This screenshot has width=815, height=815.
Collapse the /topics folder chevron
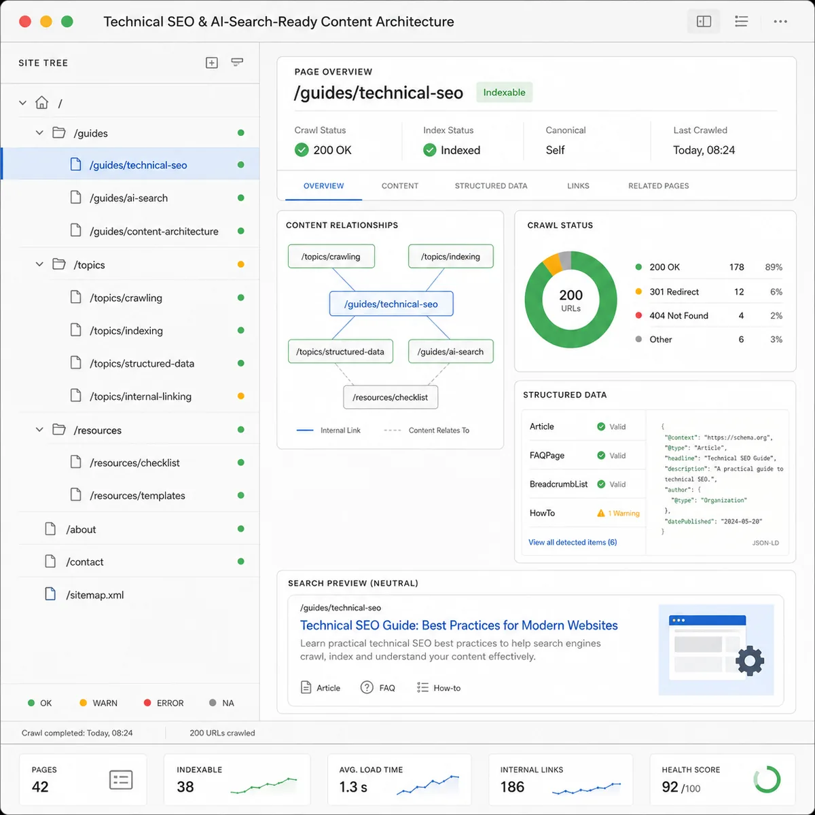click(39, 264)
